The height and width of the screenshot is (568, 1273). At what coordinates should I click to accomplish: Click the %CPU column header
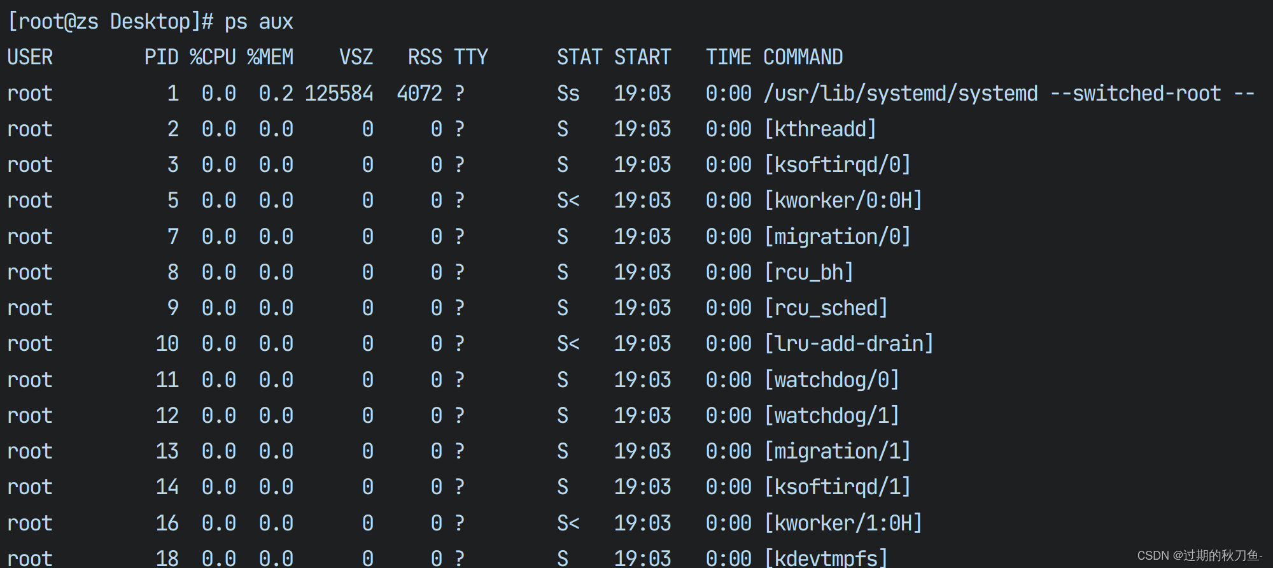213,57
